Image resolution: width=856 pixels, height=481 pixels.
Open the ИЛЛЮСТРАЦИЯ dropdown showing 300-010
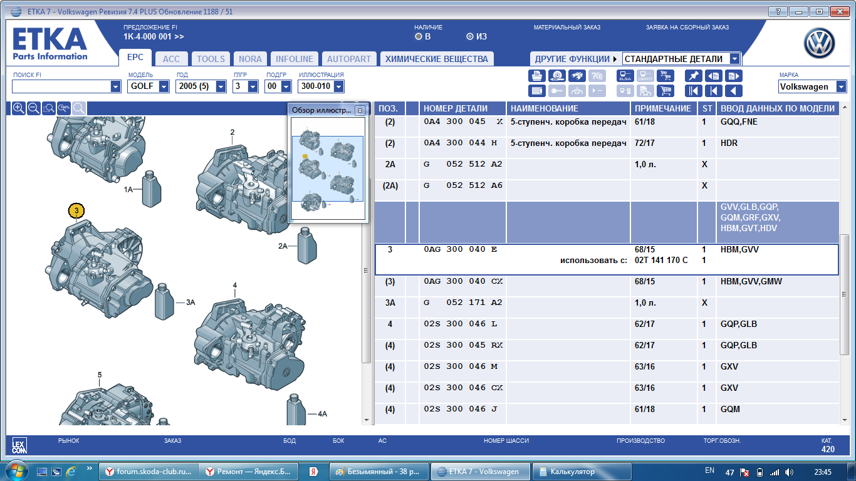(x=339, y=86)
